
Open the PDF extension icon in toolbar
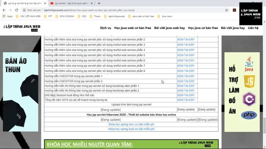[x=234, y=10]
